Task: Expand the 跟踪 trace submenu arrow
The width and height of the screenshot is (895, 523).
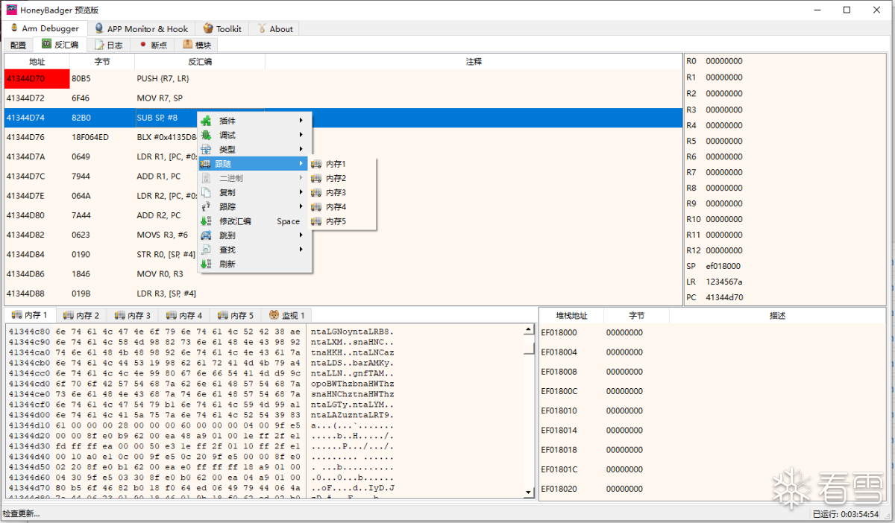Action: click(301, 206)
